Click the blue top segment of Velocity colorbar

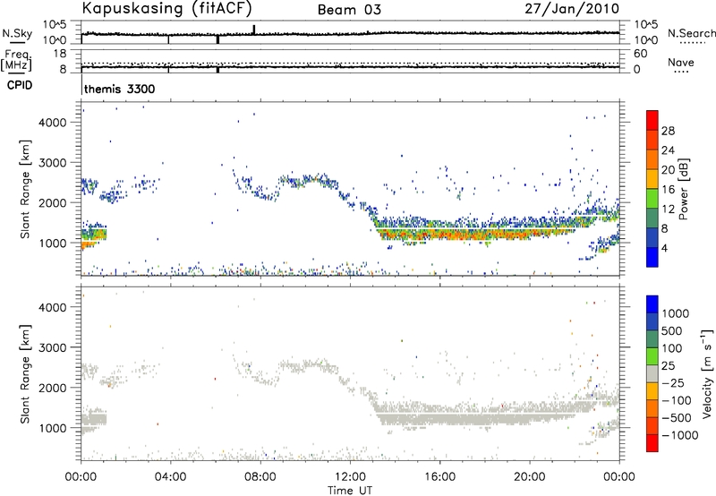652,304
